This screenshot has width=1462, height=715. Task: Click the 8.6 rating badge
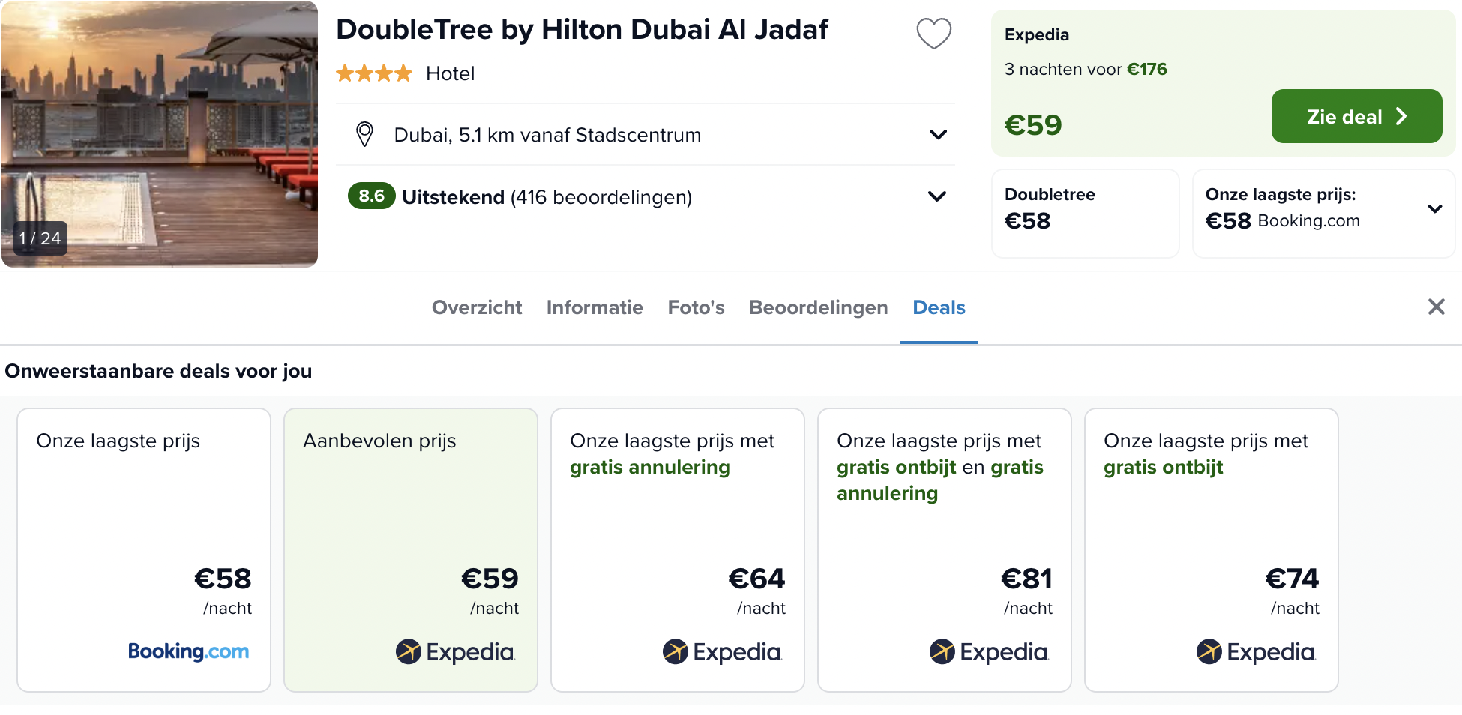tap(371, 196)
